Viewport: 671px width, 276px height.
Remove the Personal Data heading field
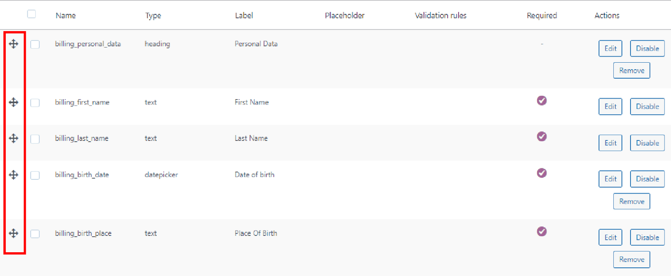coord(631,70)
